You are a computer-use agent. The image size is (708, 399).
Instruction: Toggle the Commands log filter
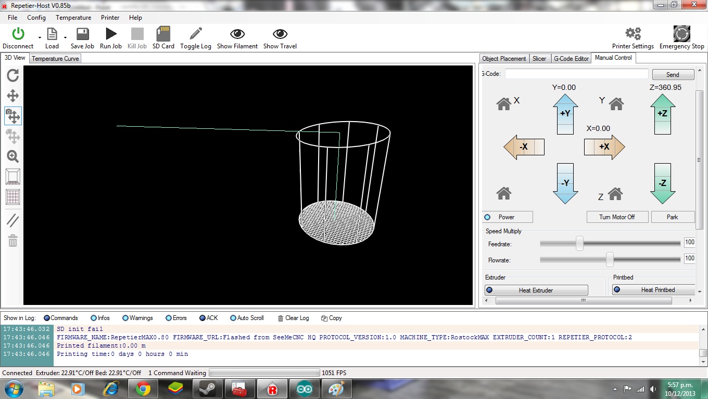click(47, 318)
